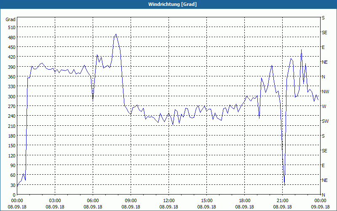337x211 pixels.
Task: Click the 330 y-axis value
Action: pos(12,87)
